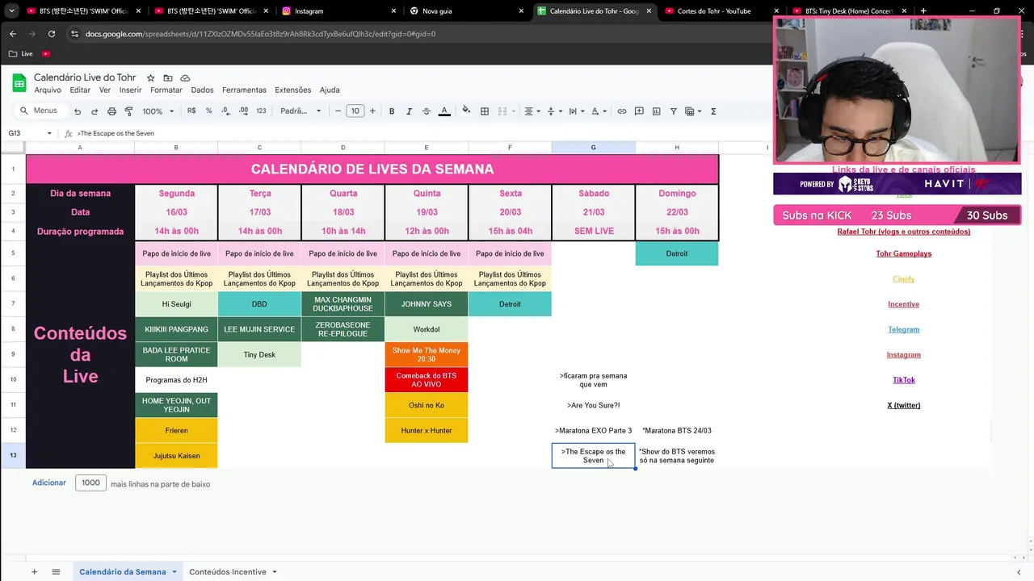Format cell as percent
1034x581 pixels.
point(208,111)
